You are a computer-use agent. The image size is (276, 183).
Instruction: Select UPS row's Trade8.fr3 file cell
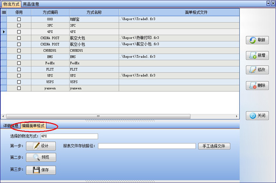pyautogui.click(x=179, y=75)
